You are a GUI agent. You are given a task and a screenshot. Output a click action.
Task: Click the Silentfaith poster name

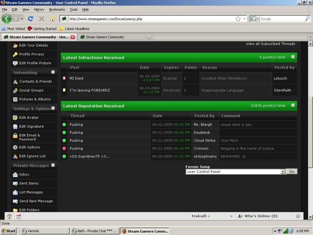(282, 90)
